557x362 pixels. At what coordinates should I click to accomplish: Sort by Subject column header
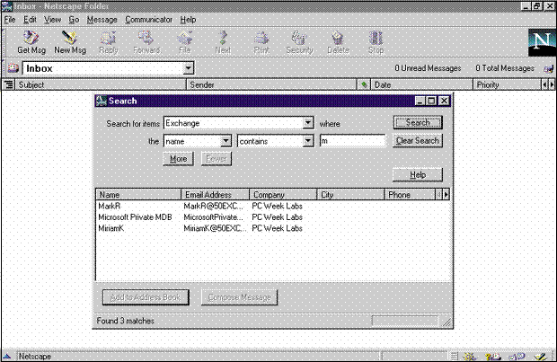point(101,84)
